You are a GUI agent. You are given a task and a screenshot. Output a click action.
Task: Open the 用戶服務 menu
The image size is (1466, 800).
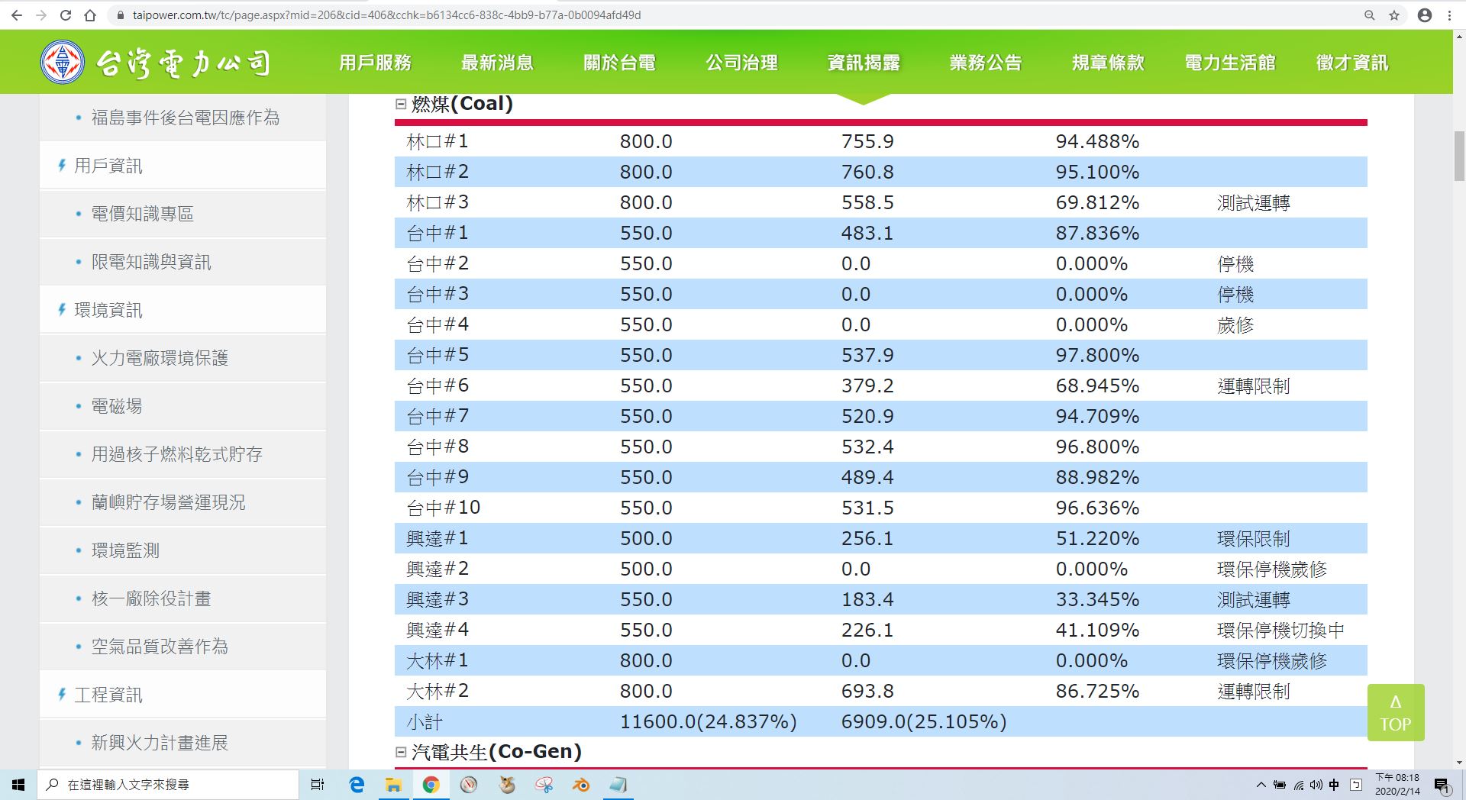click(375, 63)
